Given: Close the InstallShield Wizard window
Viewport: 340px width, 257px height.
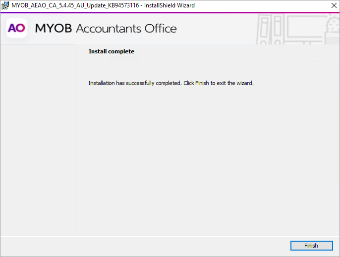Looking at the screenshot, I should tap(333, 5).
